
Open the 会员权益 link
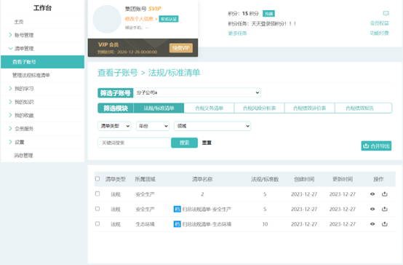pos(379,23)
